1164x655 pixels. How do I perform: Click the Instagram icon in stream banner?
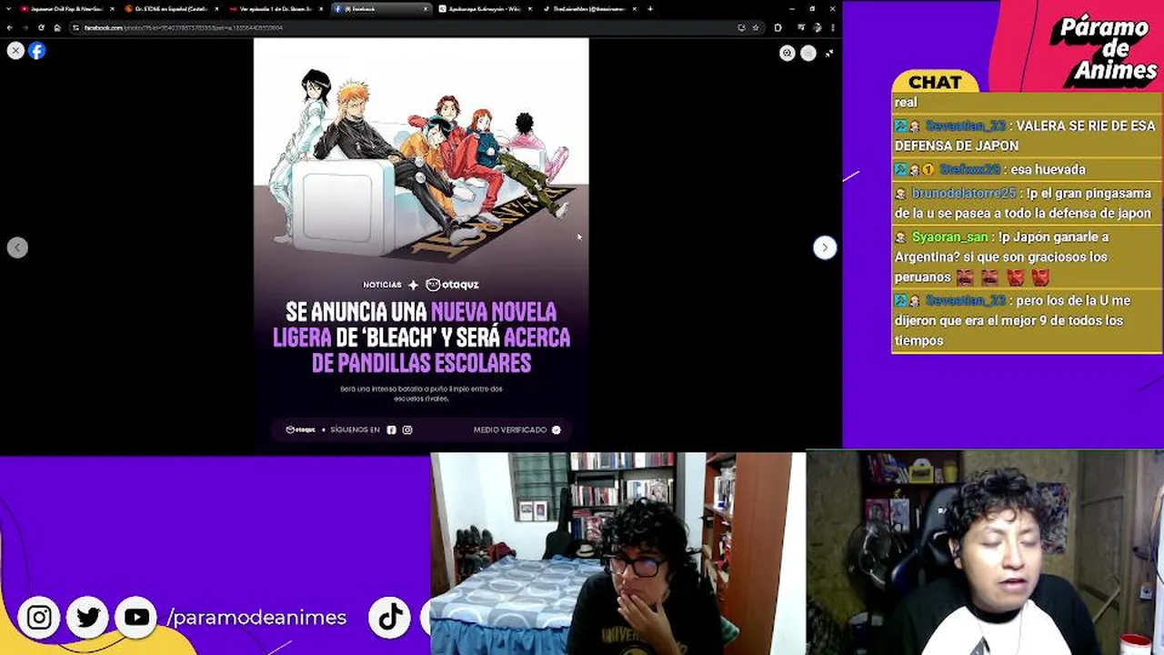pyautogui.click(x=39, y=618)
